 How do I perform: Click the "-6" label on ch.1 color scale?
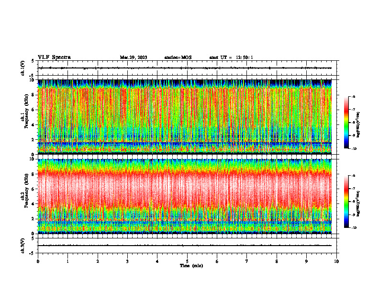tap(353, 96)
